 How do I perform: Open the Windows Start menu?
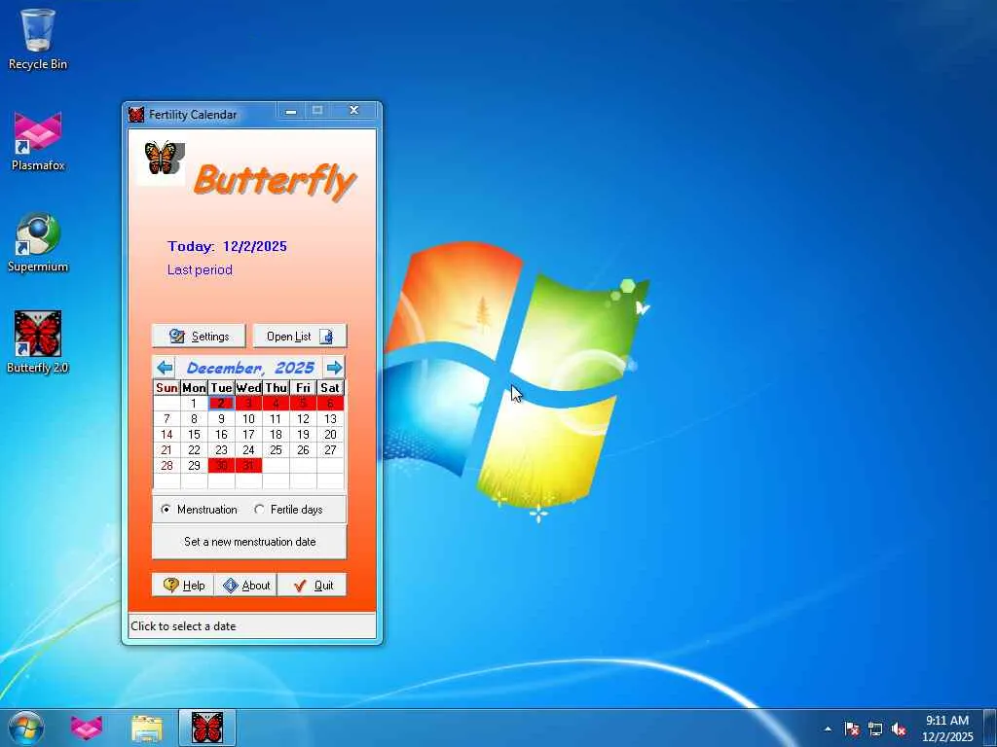point(26,728)
